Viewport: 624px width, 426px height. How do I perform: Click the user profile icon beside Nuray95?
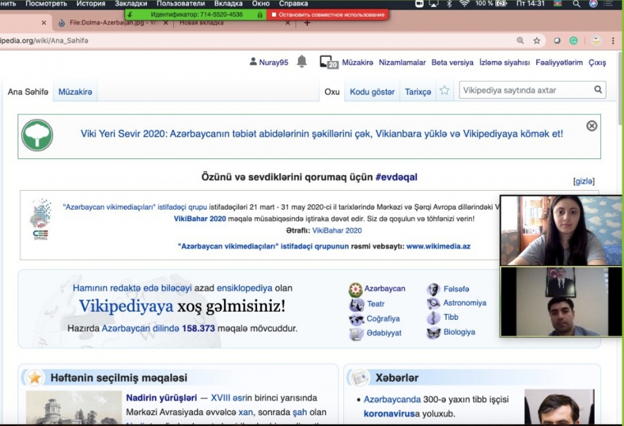tap(253, 62)
